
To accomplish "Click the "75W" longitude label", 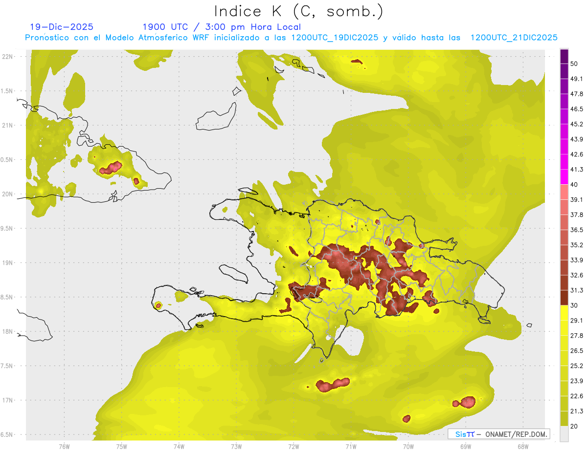I will point(122,446).
